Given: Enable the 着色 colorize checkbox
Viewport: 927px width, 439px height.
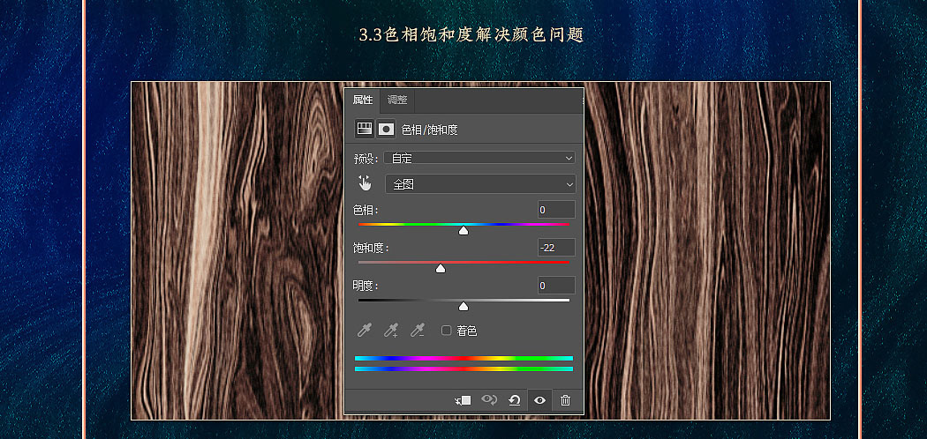Looking at the screenshot, I should coord(447,331).
